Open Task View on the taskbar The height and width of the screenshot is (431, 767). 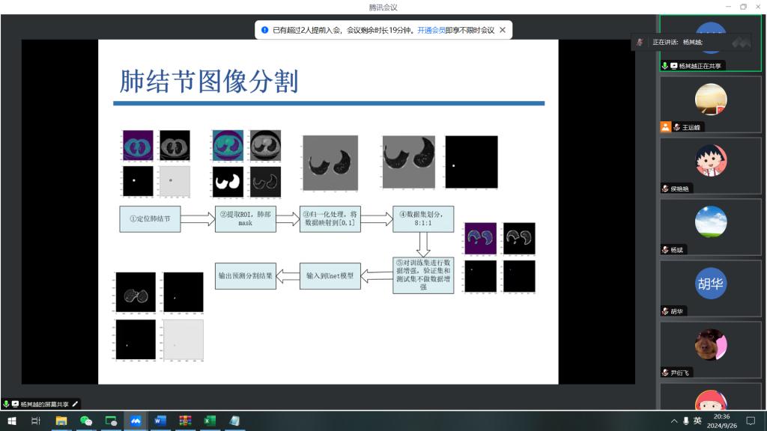(x=36, y=421)
